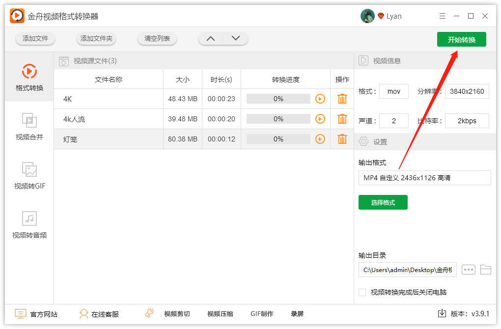Click the 灯笼 row progress bar
This screenshot has height=329, width=501.
pyautogui.click(x=278, y=139)
